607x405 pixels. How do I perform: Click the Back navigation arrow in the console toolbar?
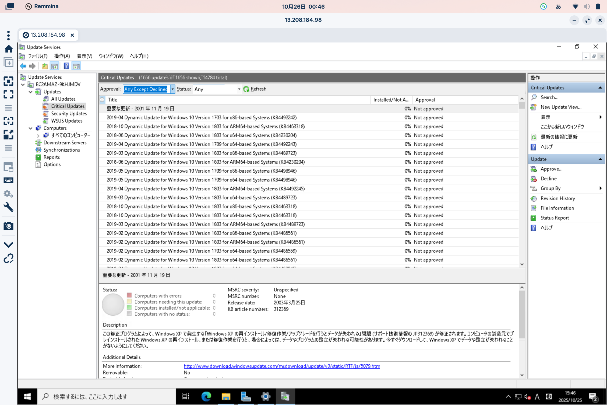pos(23,66)
